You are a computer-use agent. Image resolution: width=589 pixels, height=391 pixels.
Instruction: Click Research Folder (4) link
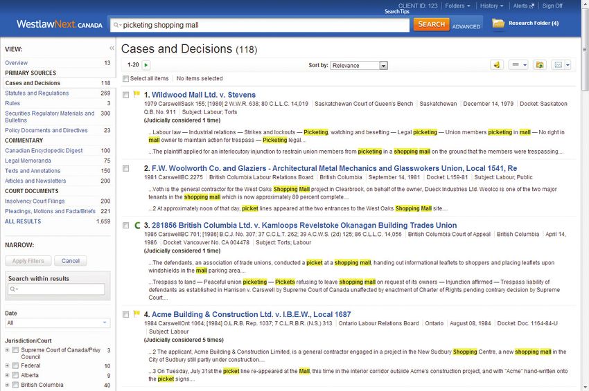pos(534,24)
